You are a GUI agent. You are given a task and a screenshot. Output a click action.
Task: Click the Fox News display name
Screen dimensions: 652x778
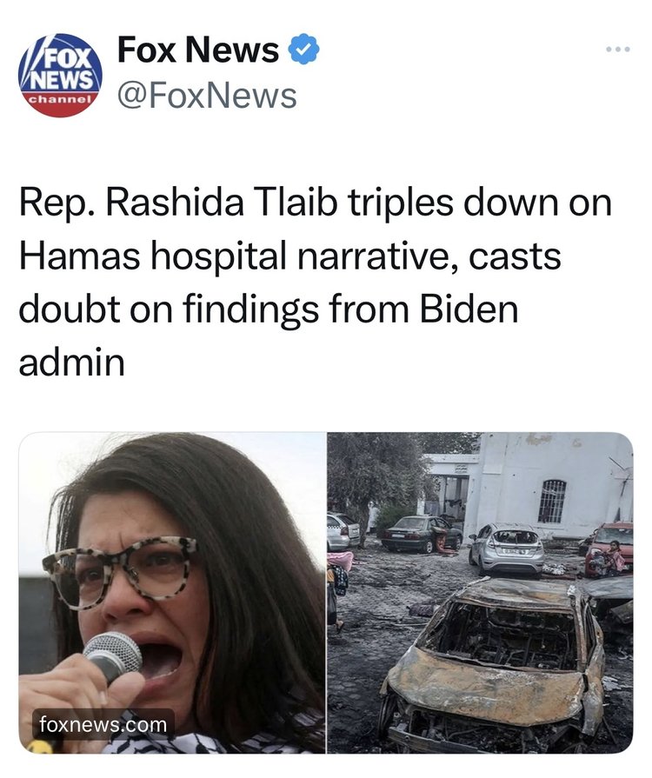(198, 50)
